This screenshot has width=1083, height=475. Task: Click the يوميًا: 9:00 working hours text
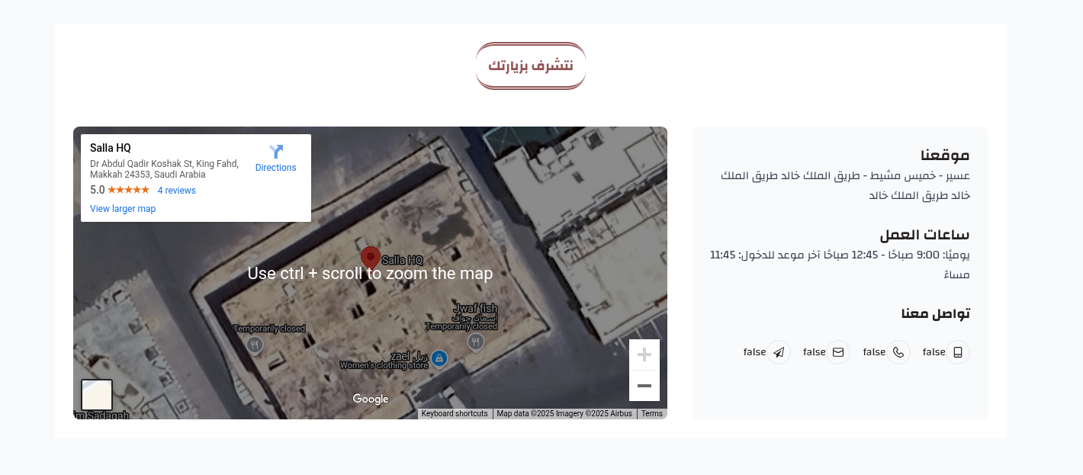point(840,265)
